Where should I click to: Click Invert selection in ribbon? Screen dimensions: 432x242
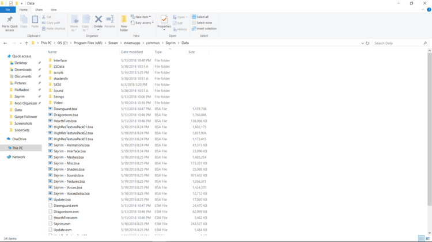click(x=204, y=29)
